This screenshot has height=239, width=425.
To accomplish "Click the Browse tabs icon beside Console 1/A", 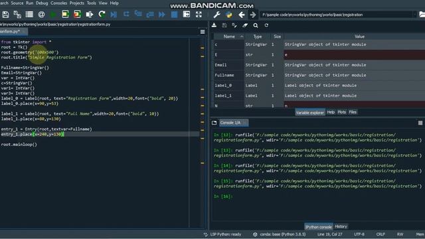I will pos(214,123).
